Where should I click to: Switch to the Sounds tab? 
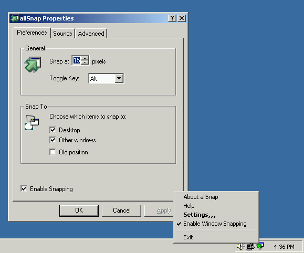(62, 34)
